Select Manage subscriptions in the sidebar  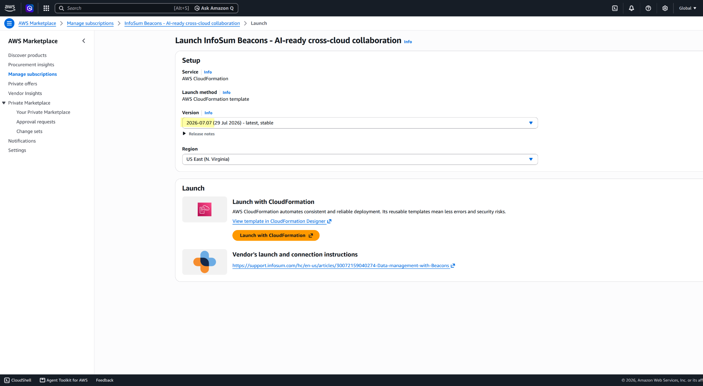coord(33,74)
